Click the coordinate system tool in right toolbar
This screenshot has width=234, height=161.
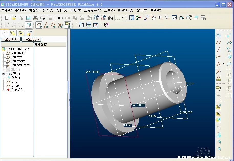[218, 71]
